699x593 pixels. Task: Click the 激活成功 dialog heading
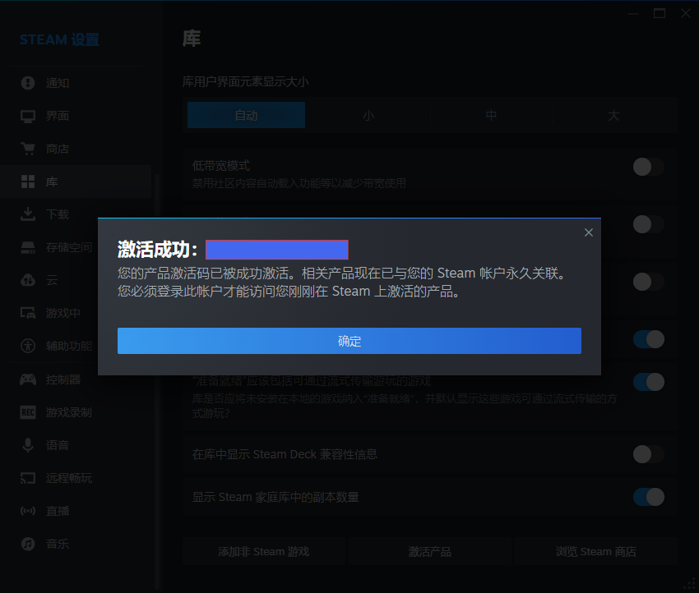(157, 250)
